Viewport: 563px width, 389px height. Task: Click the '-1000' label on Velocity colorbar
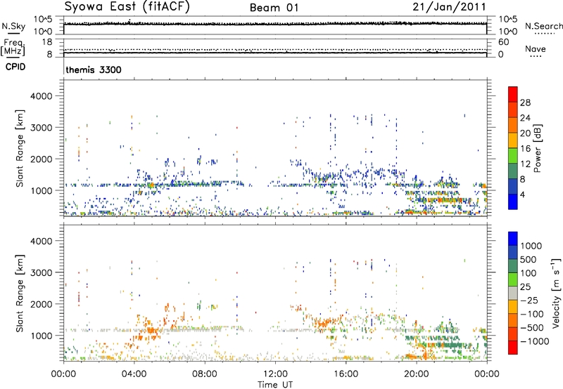[x=534, y=341]
